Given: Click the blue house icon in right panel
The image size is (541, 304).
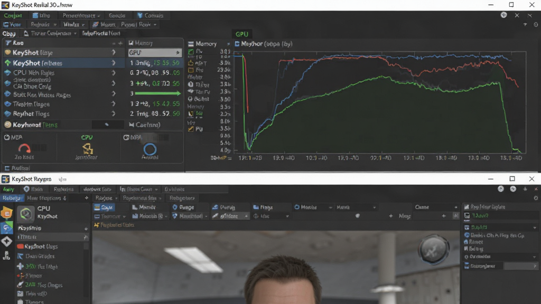Looking at the screenshot, I should [466, 242].
